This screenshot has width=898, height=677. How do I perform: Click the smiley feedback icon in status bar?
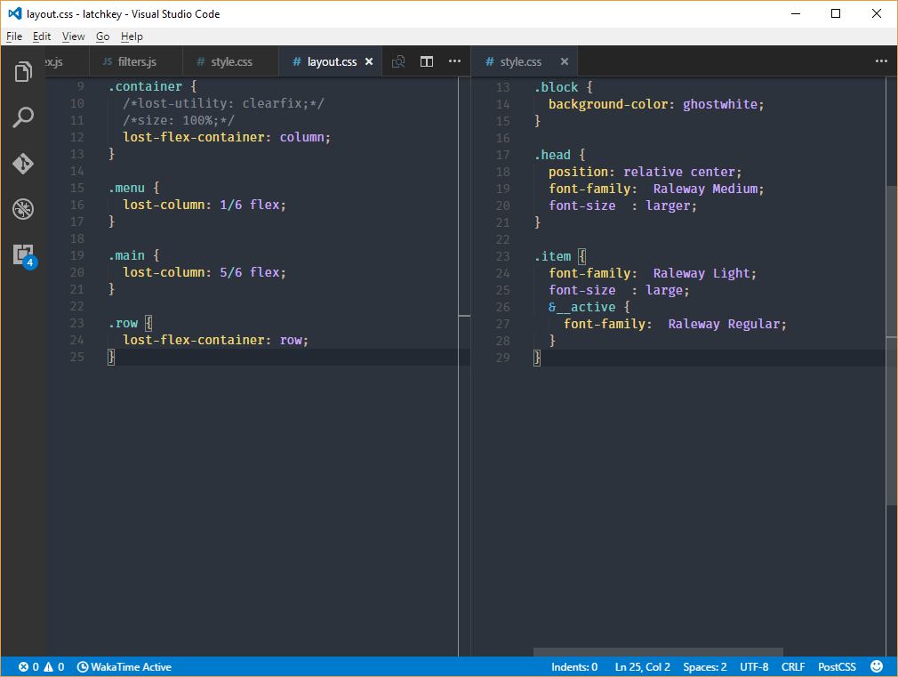[877, 666]
